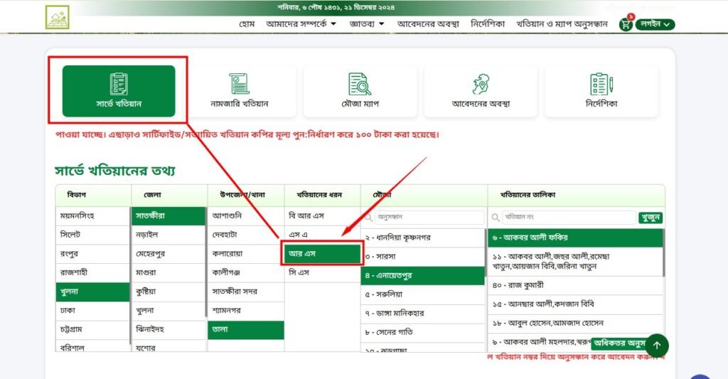Click the site logo in the header
Viewport: 728px width, 379px height.
tap(57, 17)
